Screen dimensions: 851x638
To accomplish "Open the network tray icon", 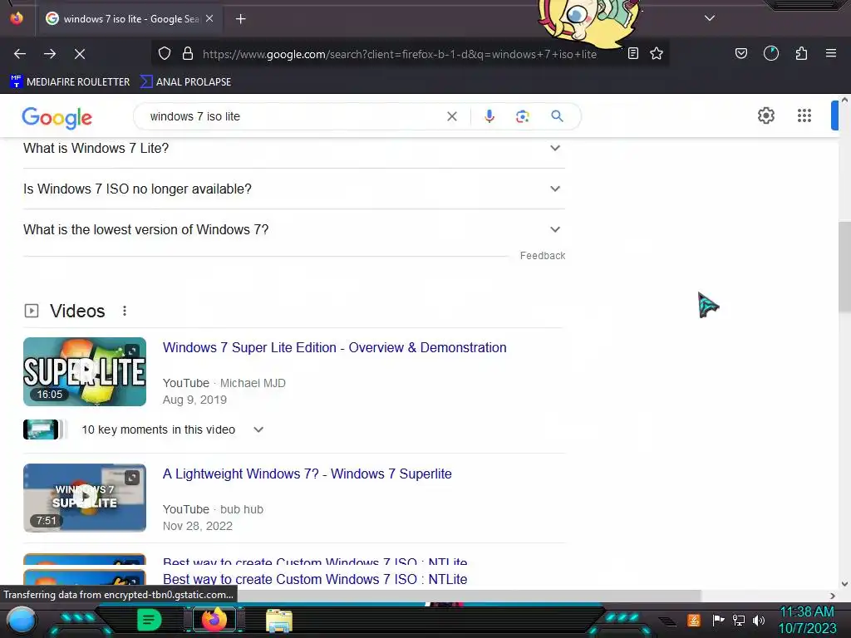I will pos(739,620).
